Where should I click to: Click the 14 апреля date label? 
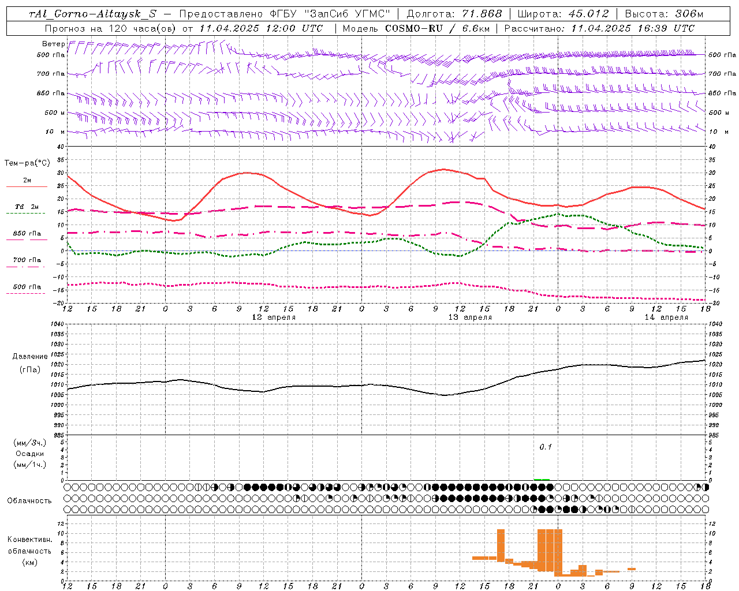click(x=666, y=317)
